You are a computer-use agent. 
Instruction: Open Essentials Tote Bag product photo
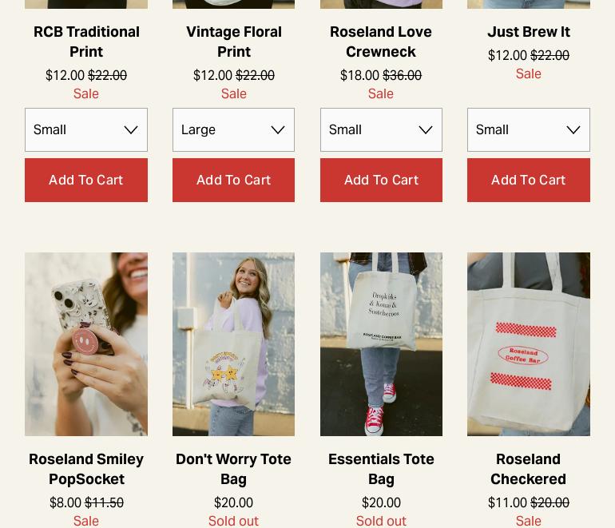[381, 344]
